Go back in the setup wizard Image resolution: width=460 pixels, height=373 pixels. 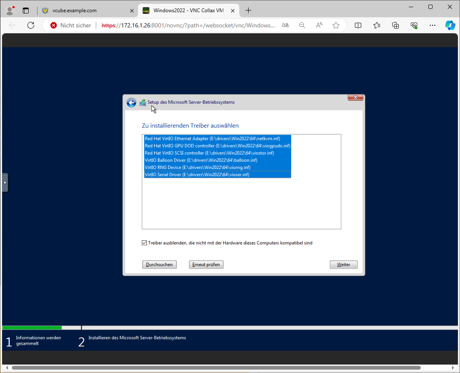[131, 102]
